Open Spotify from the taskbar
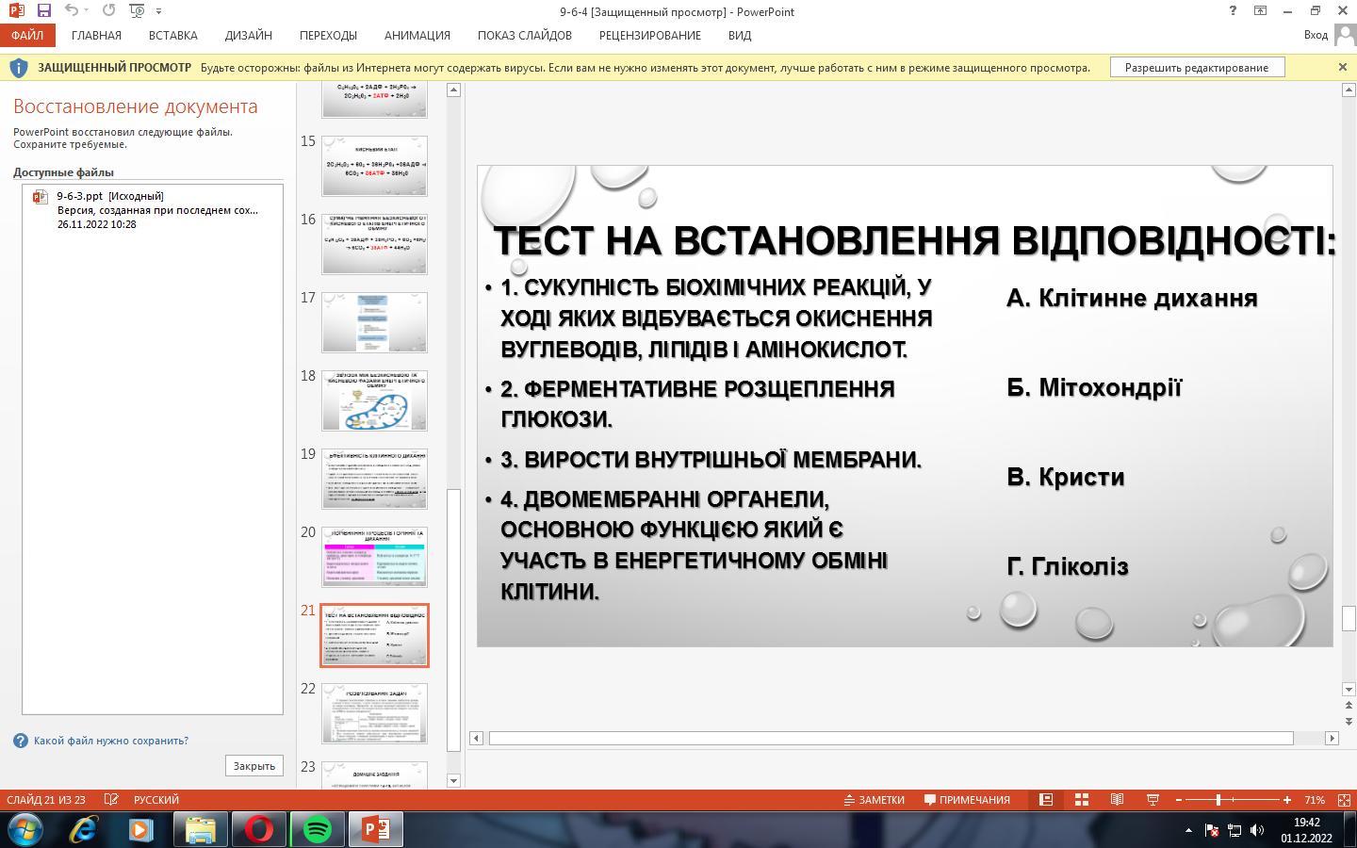This screenshot has height=848, width=1357. point(318,829)
